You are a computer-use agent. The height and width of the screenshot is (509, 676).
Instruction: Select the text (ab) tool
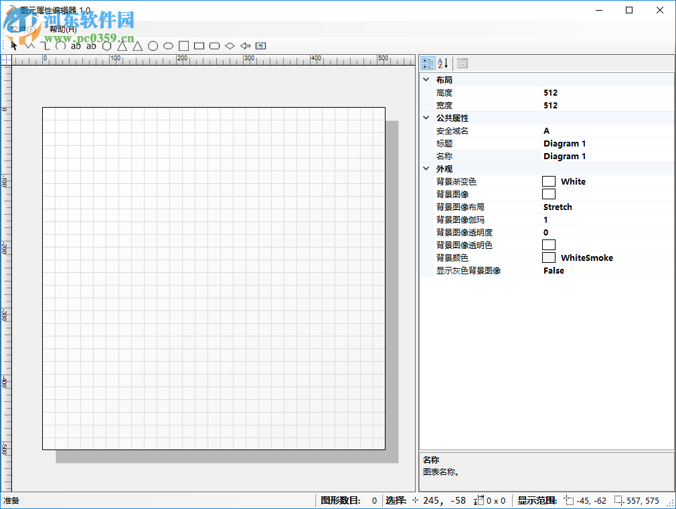(76, 45)
